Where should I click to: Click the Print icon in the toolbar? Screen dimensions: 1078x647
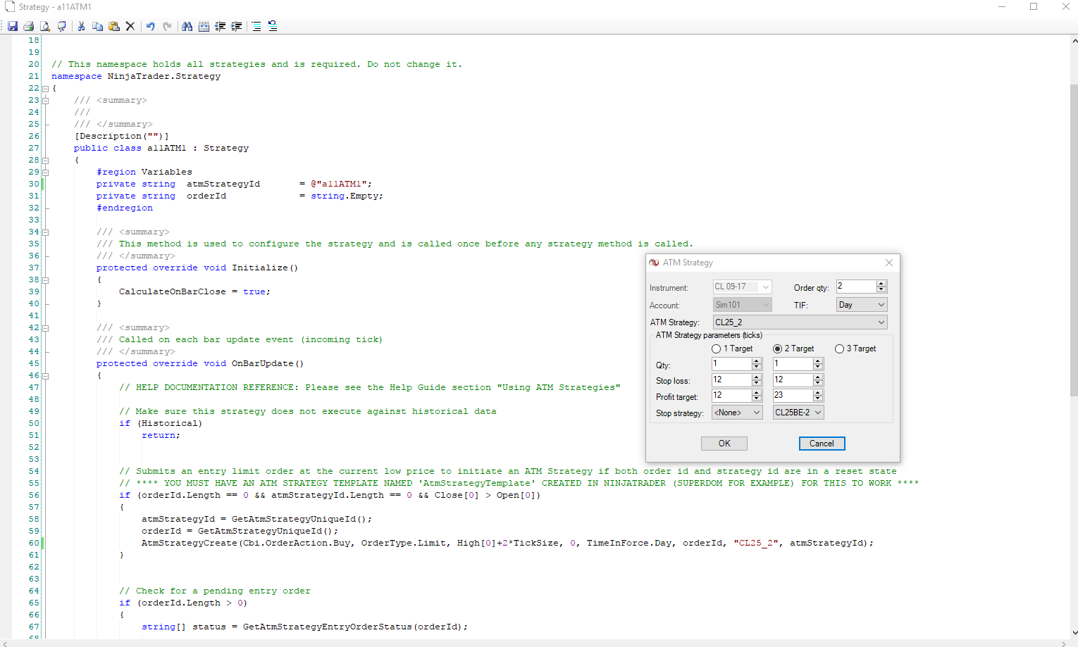[x=29, y=26]
